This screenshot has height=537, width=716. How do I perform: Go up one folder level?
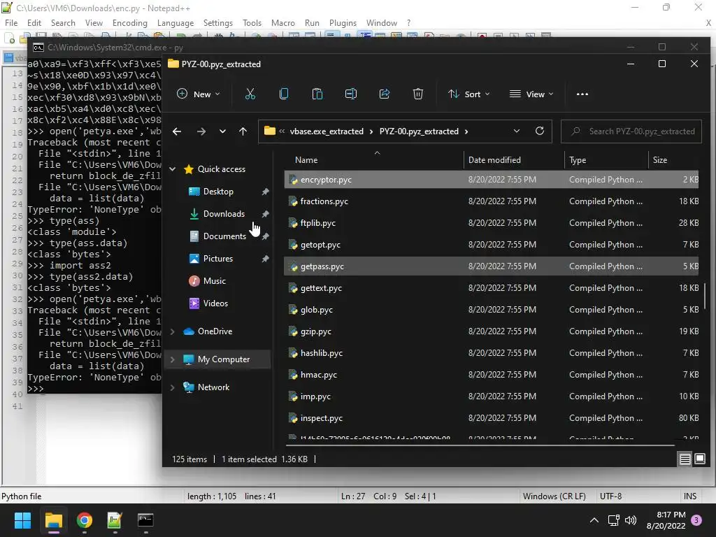(x=243, y=131)
